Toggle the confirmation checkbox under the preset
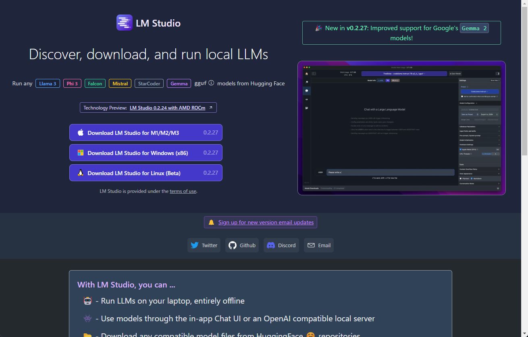The width and height of the screenshot is (528, 337). 461,96
